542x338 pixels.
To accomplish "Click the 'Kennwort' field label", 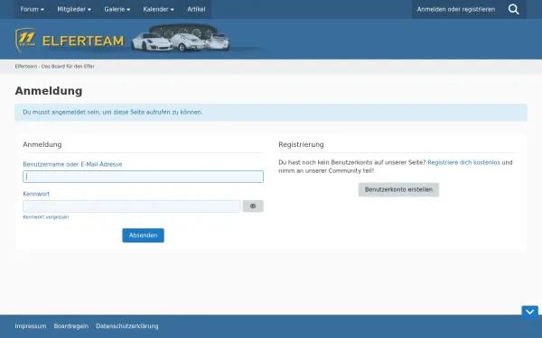I will coord(36,194).
